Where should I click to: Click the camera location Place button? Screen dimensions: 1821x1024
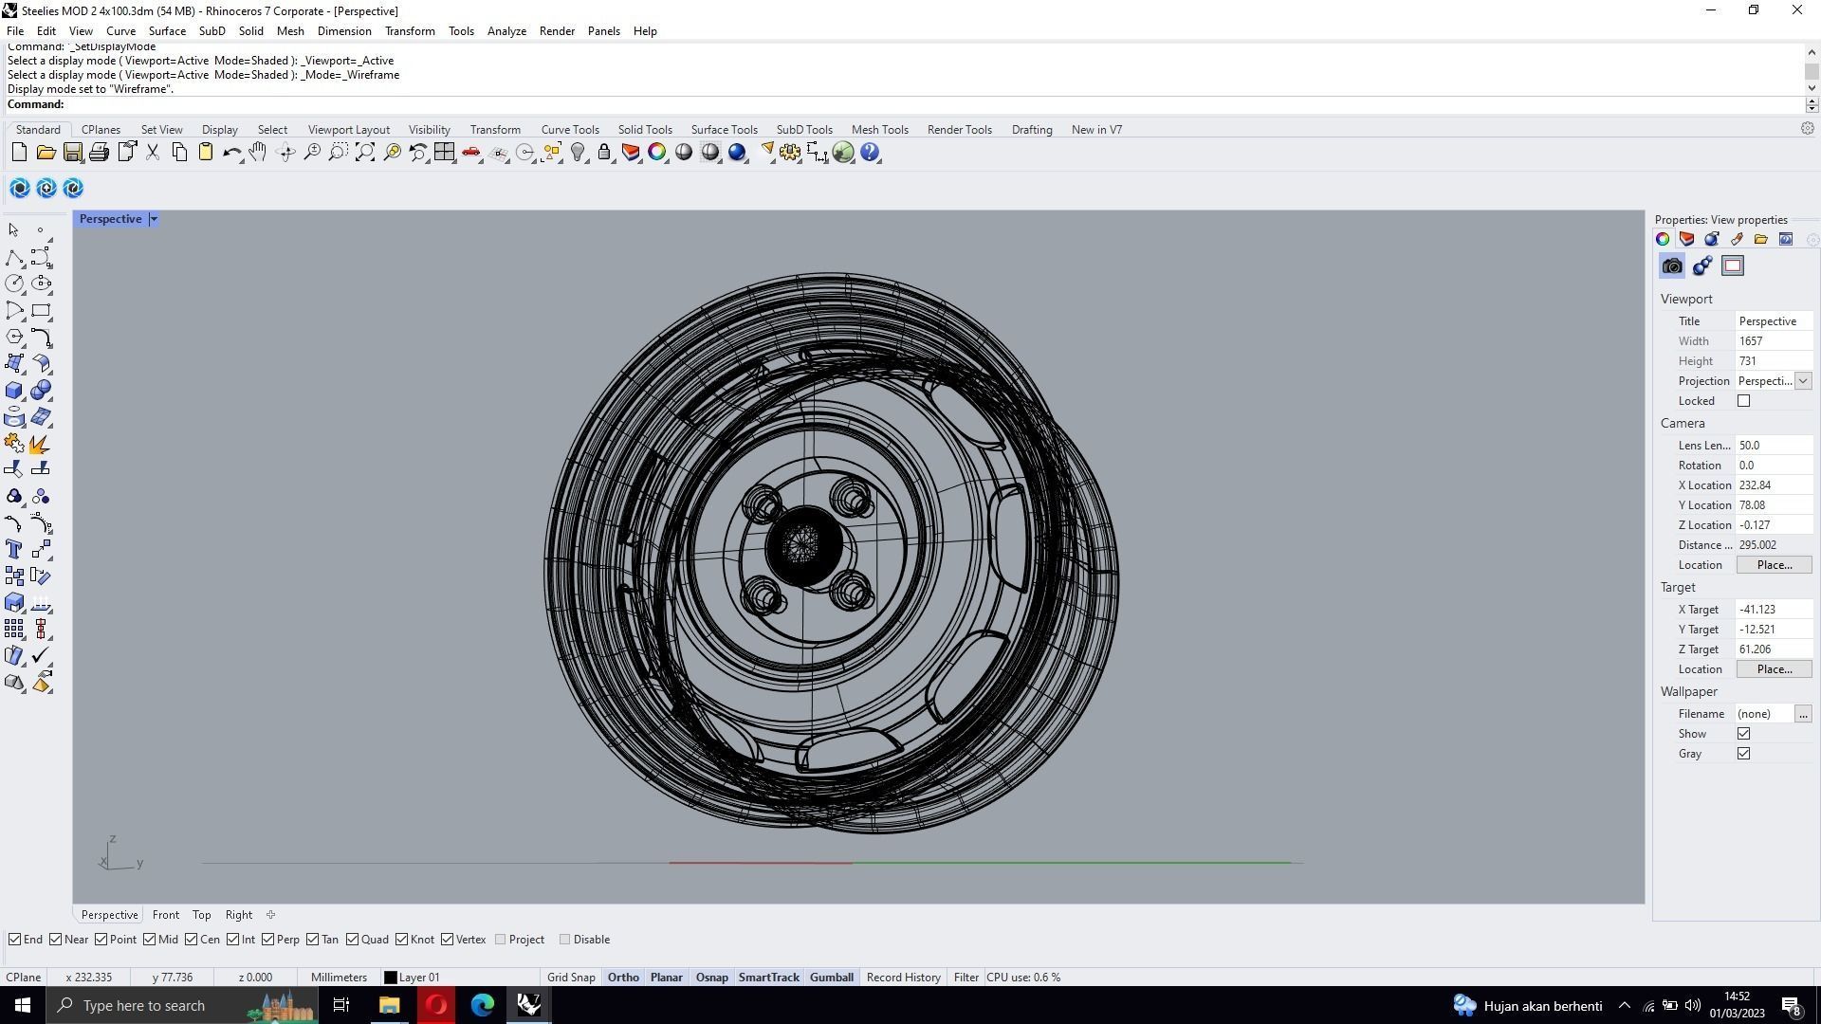point(1774,565)
